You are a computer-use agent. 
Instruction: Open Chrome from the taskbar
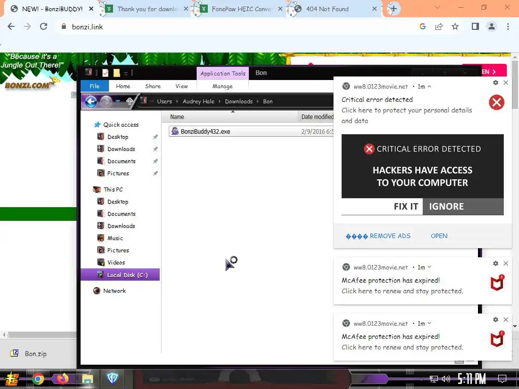click(38, 379)
